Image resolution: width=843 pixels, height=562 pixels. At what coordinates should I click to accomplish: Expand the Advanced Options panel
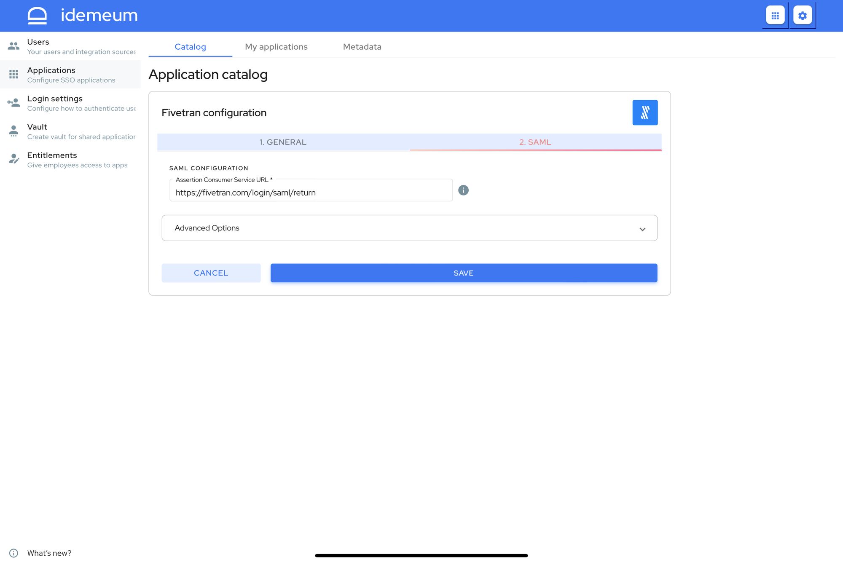409,228
